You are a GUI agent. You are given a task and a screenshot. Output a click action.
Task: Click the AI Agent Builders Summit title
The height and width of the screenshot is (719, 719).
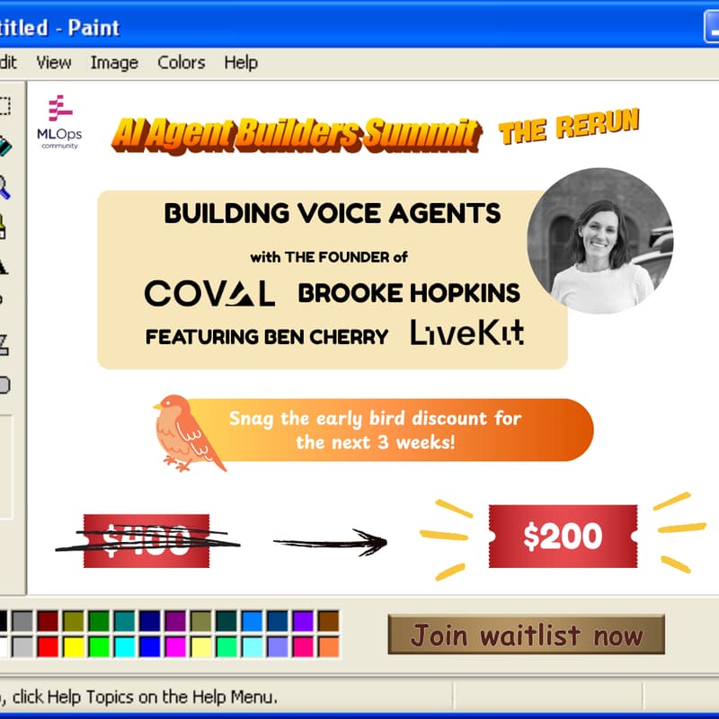pyautogui.click(x=297, y=136)
